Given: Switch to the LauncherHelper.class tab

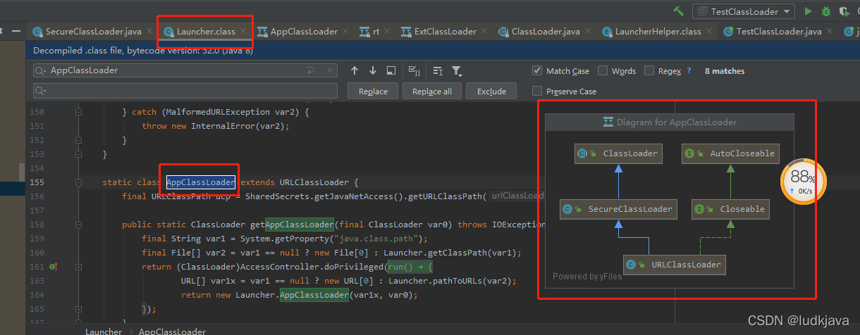Looking at the screenshot, I should 658,32.
